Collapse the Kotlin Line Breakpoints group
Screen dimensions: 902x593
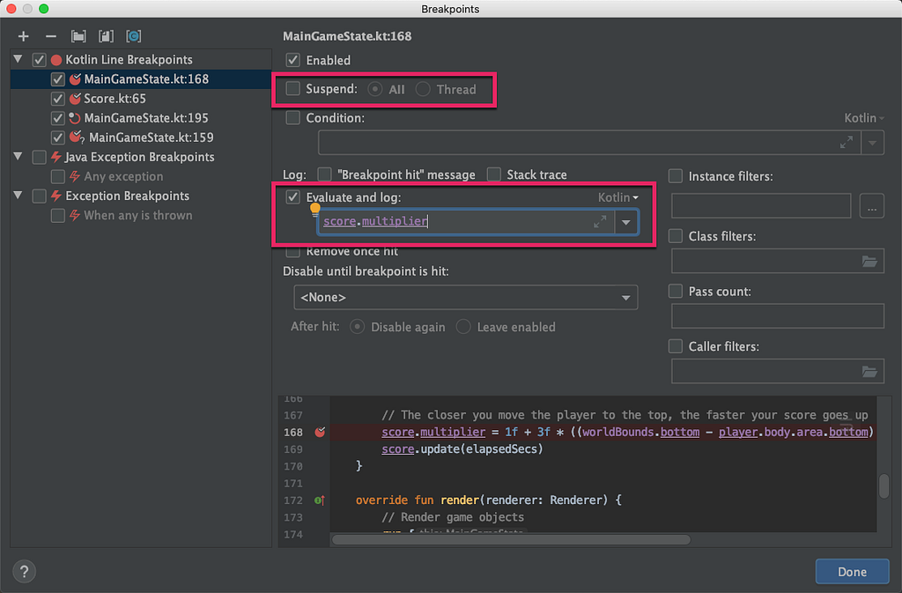coord(18,59)
